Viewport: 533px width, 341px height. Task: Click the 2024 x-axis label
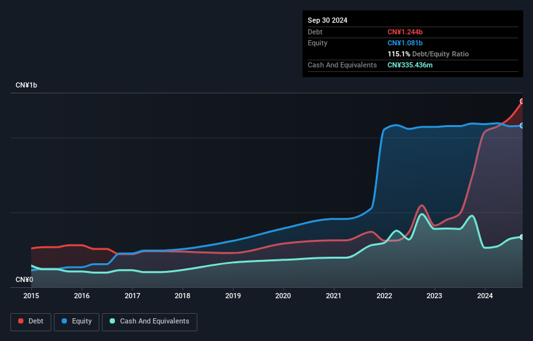click(x=485, y=296)
